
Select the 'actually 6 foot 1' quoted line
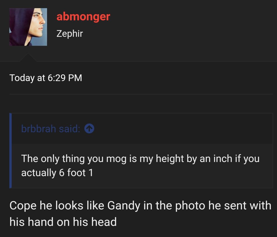pyautogui.click(x=57, y=173)
